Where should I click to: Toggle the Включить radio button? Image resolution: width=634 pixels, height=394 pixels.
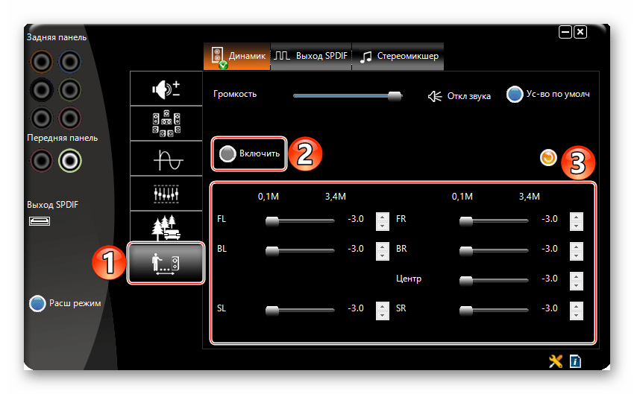[x=227, y=153]
